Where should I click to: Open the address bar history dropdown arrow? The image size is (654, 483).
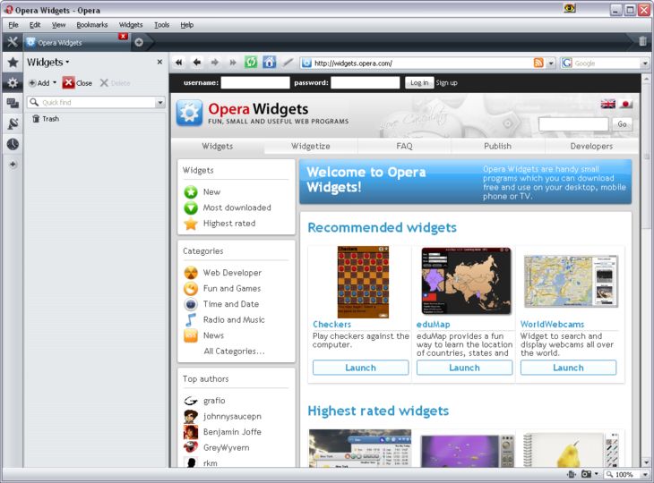pyautogui.click(x=551, y=64)
